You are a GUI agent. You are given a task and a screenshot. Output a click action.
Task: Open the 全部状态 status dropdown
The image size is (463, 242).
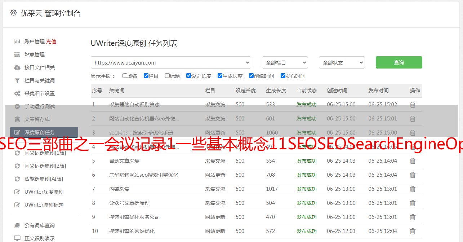pos(342,62)
